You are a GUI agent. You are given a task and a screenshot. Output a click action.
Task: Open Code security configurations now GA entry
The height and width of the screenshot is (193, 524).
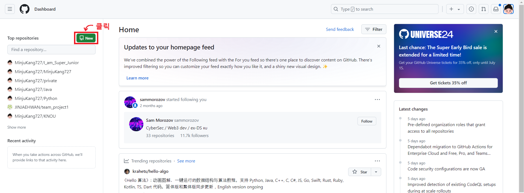[446, 169]
